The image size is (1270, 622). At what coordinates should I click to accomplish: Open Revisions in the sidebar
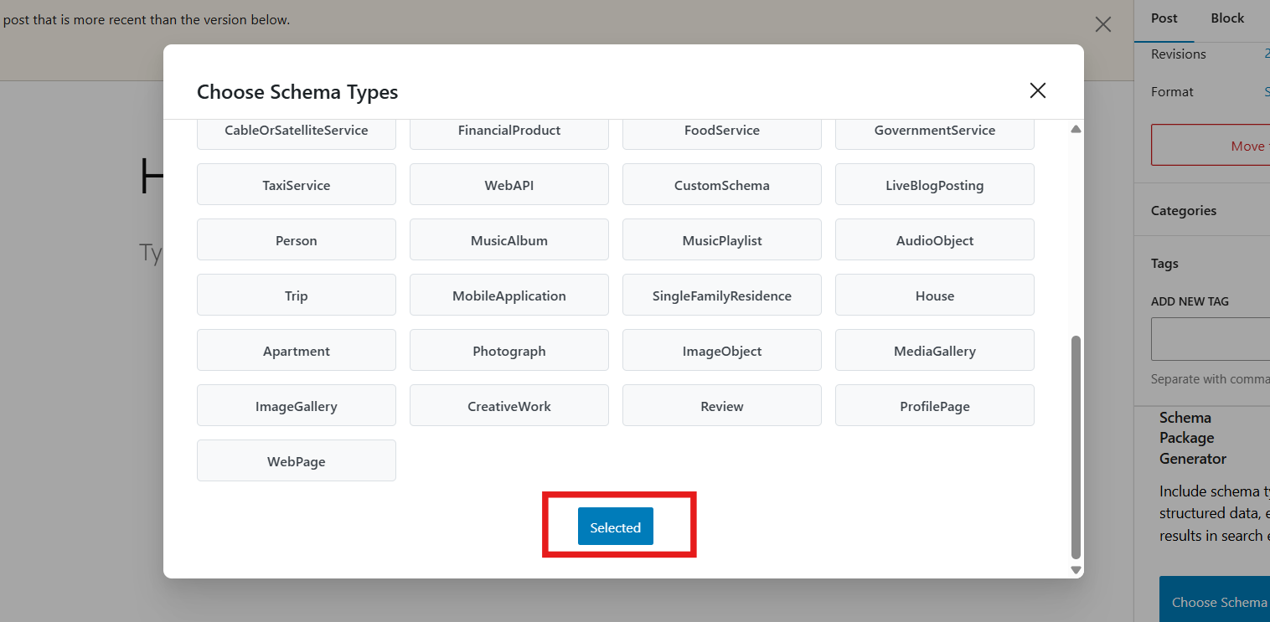(x=1179, y=54)
